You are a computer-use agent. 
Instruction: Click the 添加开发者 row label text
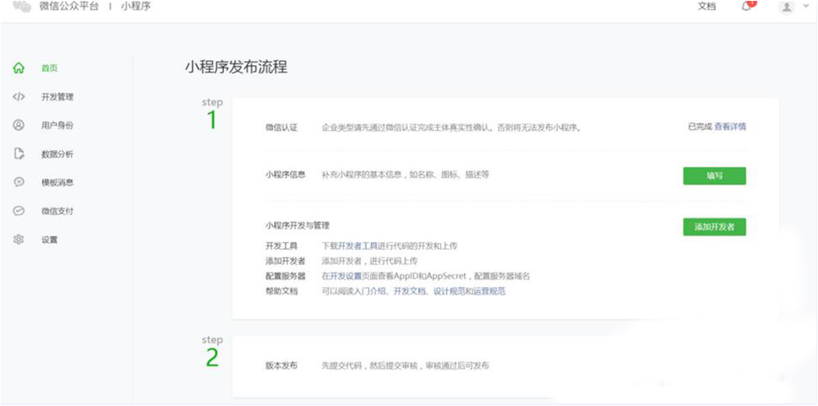click(285, 261)
